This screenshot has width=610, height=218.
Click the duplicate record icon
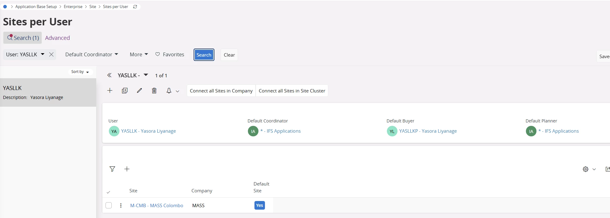(x=125, y=91)
